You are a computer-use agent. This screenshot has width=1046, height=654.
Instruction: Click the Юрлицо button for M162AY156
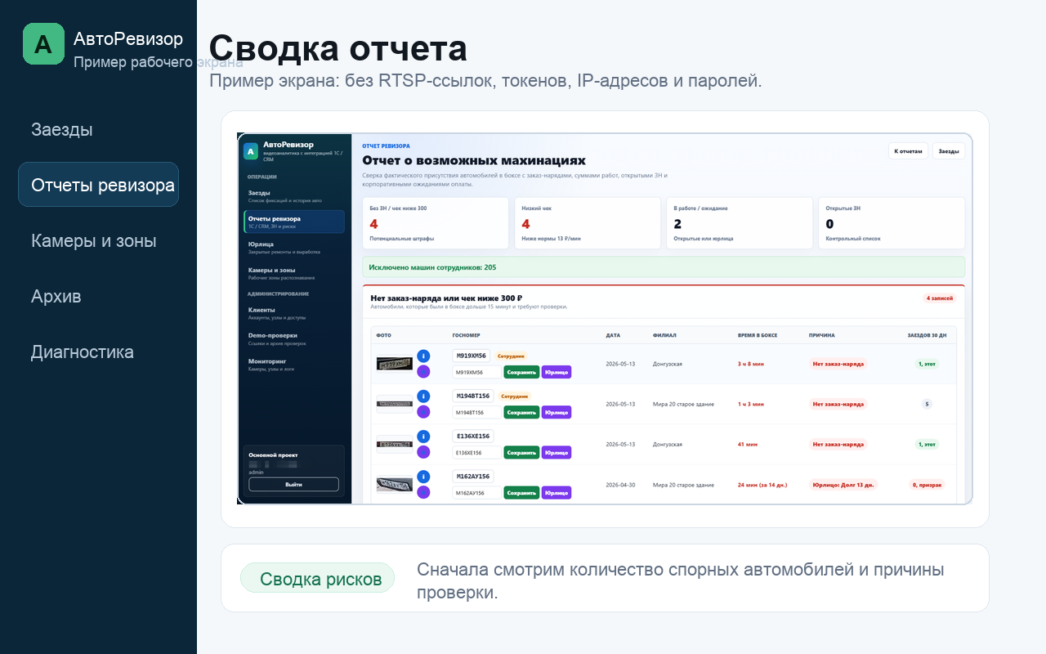(557, 493)
